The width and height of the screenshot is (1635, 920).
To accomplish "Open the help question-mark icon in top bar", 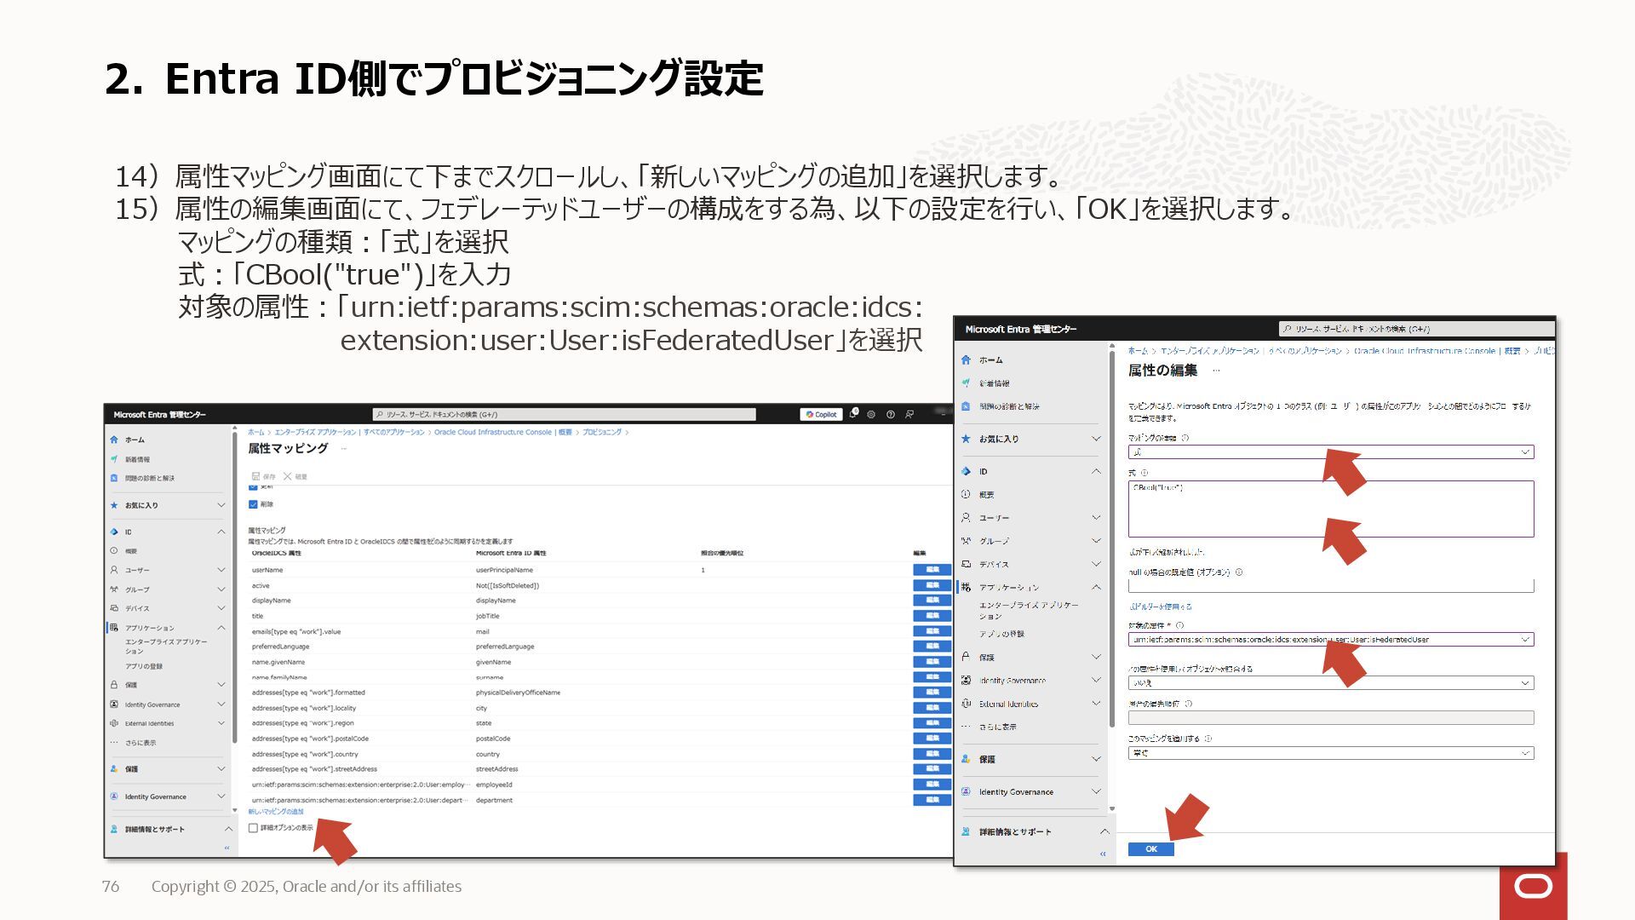I will click(x=891, y=415).
